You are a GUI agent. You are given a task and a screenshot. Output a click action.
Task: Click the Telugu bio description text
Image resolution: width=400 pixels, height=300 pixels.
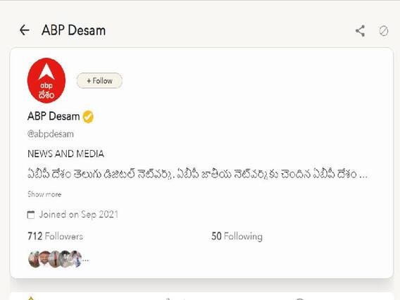coord(197,174)
